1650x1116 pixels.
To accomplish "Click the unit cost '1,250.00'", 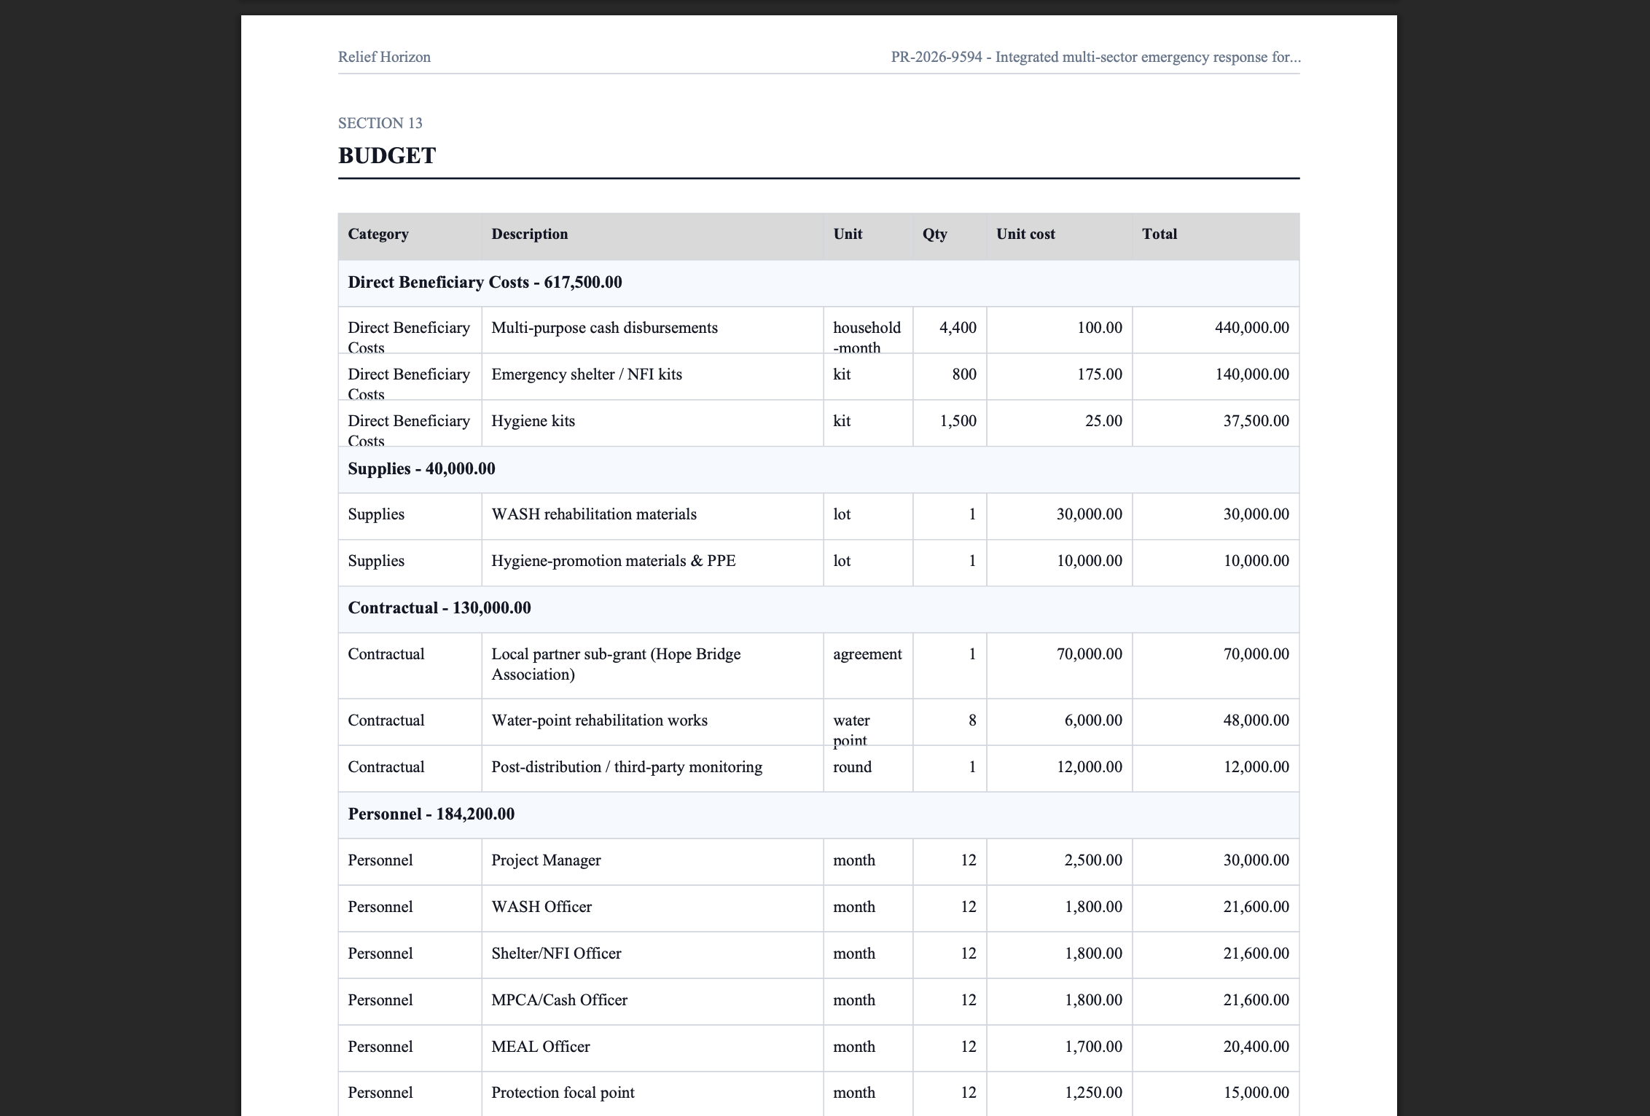I will click(x=1093, y=1093).
